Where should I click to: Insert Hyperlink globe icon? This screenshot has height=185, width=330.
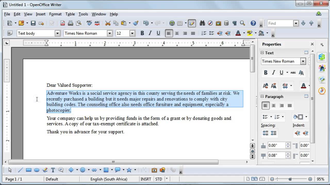point(172,23)
